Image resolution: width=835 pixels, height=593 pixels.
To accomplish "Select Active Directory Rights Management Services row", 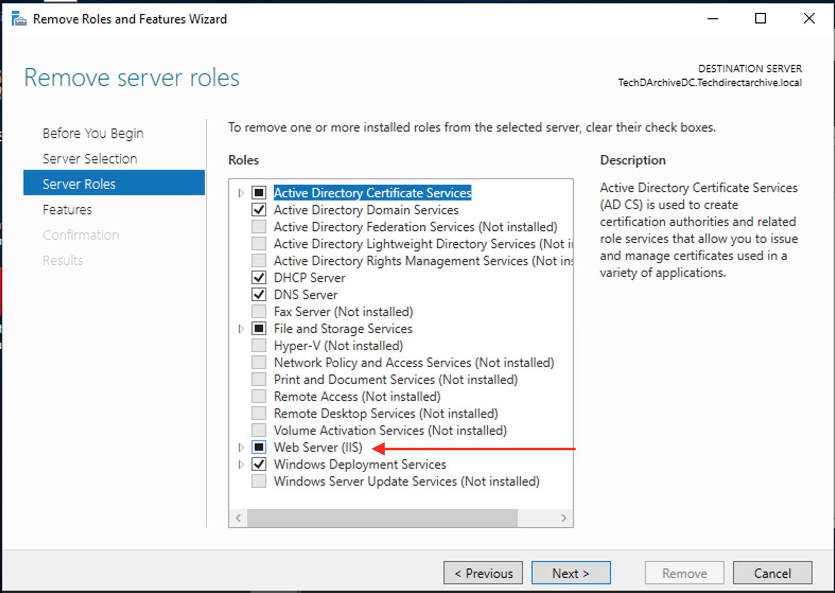I will pyautogui.click(x=423, y=260).
